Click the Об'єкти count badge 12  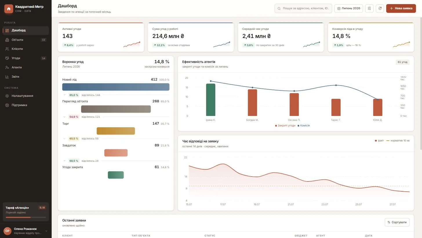(43, 40)
